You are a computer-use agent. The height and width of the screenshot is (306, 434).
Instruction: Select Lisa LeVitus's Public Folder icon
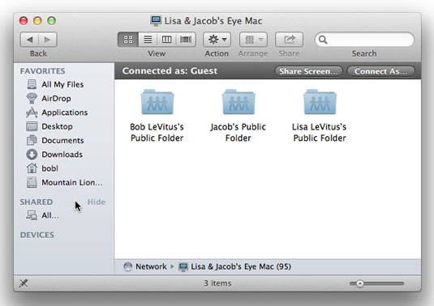tap(320, 102)
